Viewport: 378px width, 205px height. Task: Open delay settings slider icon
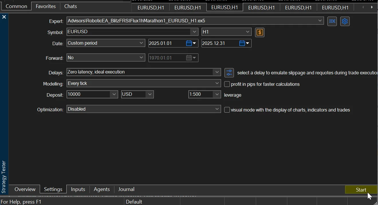tap(229, 73)
